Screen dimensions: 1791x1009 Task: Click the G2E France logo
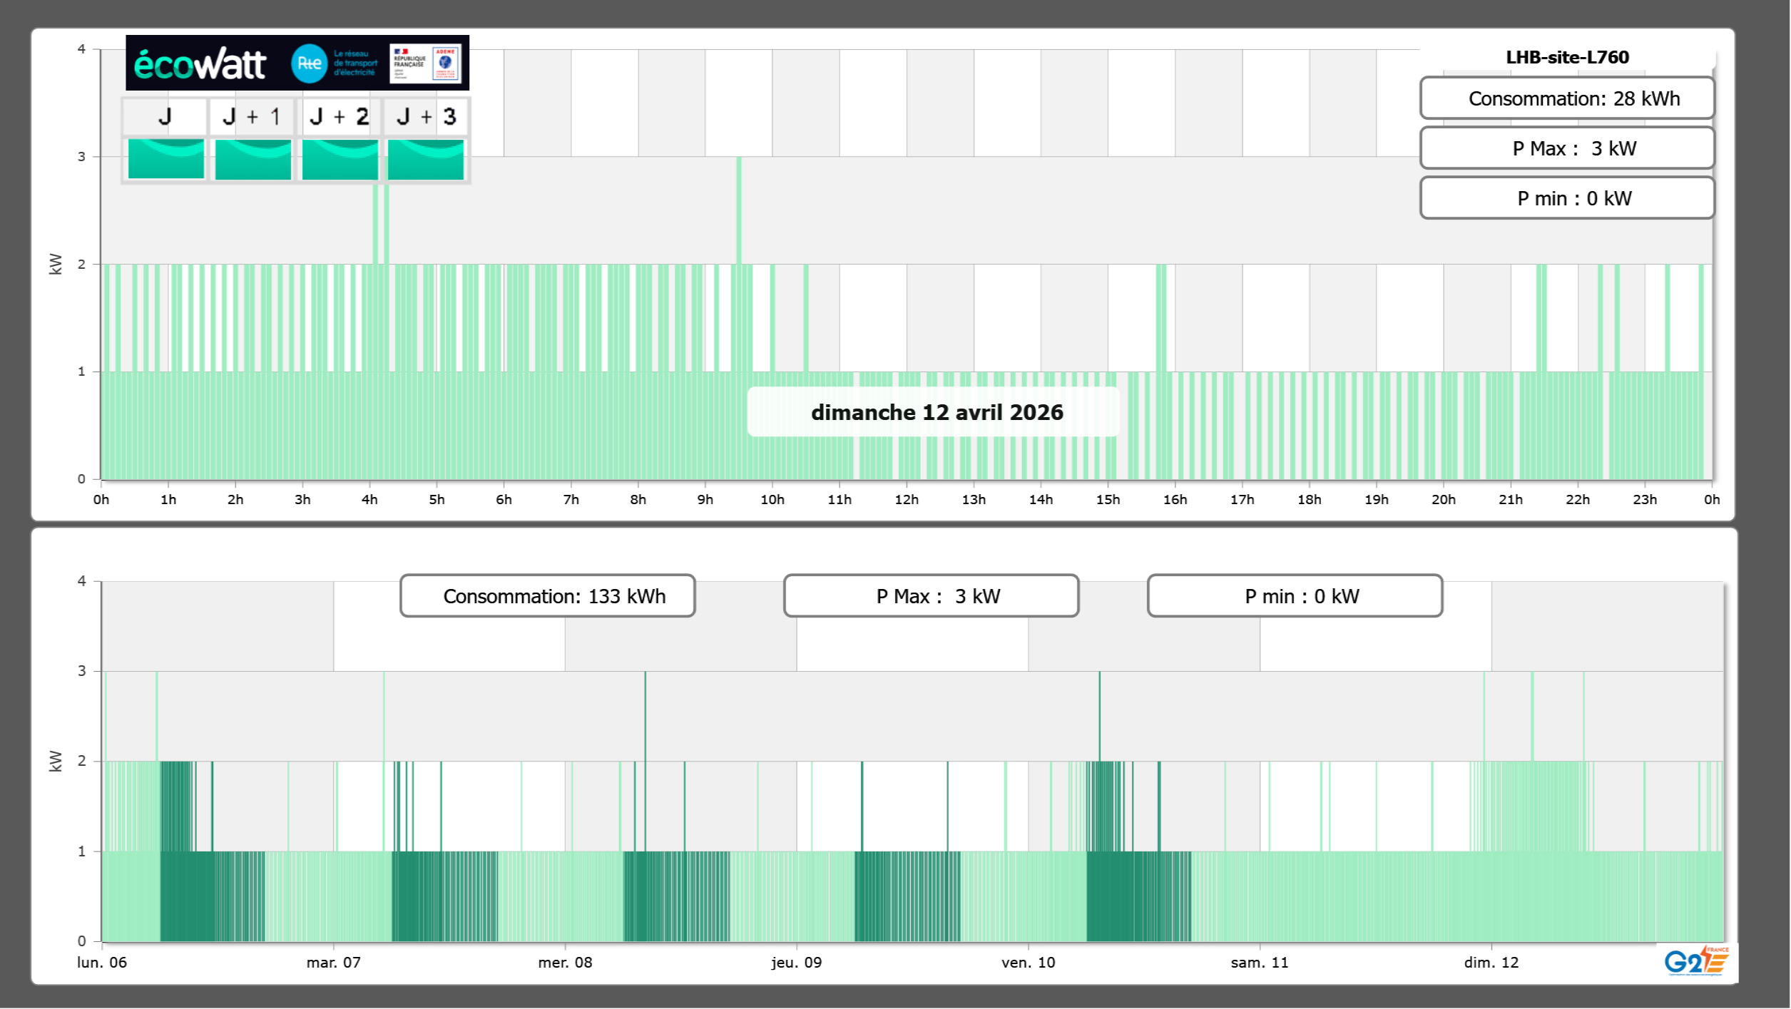click(x=1697, y=961)
